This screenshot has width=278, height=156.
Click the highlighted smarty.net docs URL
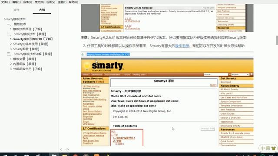[x=108, y=54]
